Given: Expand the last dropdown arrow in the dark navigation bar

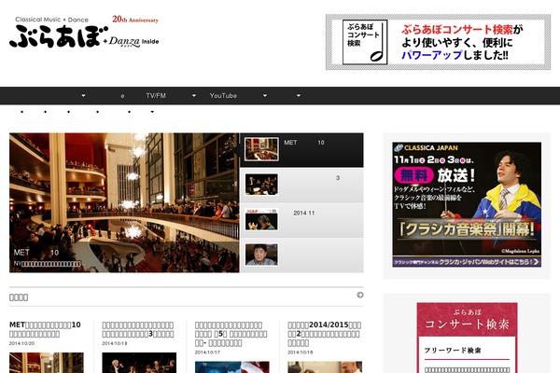Looking at the screenshot, I should tap(299, 96).
